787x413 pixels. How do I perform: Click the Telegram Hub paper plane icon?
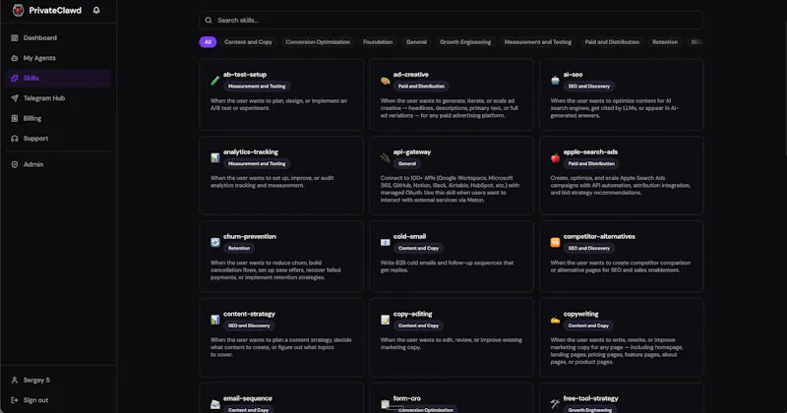pyautogui.click(x=15, y=98)
